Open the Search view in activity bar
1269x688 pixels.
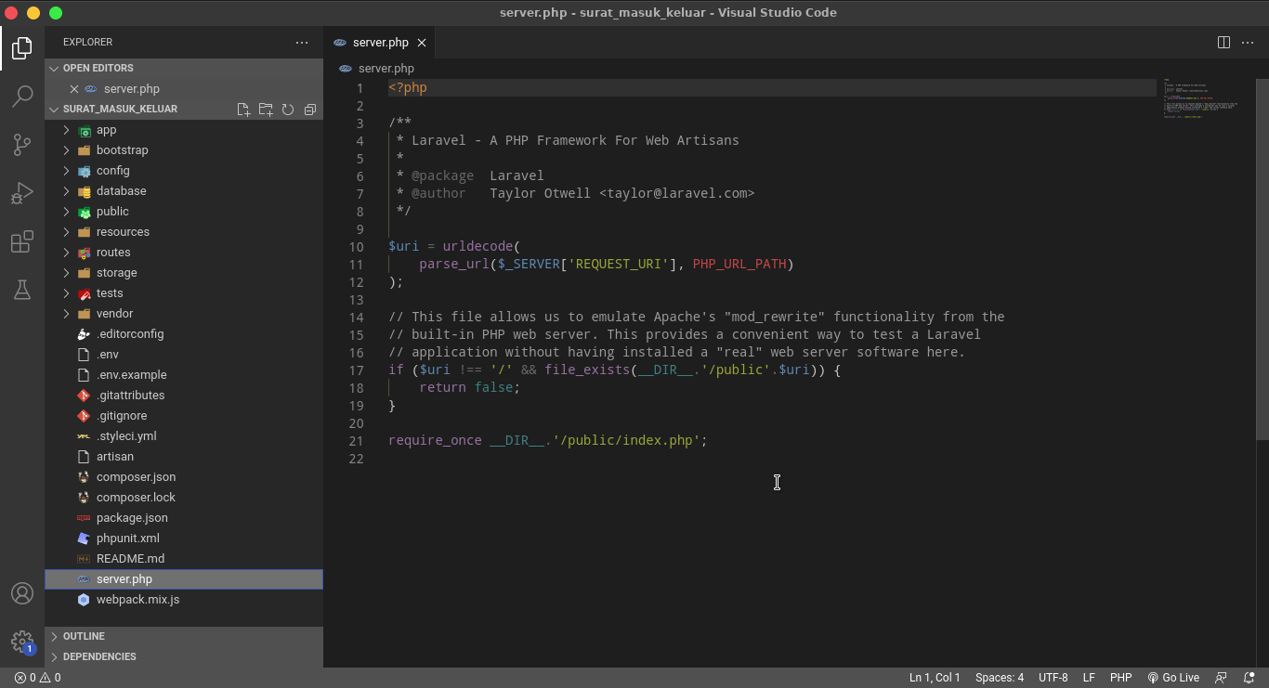(22, 97)
